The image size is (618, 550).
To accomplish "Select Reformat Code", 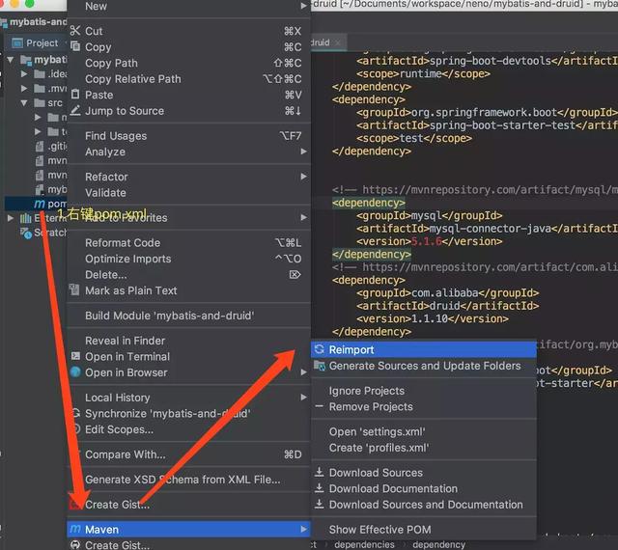I will pos(189,243).
